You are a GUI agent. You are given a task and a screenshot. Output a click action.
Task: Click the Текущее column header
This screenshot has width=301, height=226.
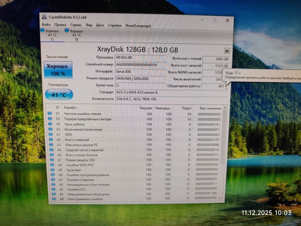click(x=145, y=108)
